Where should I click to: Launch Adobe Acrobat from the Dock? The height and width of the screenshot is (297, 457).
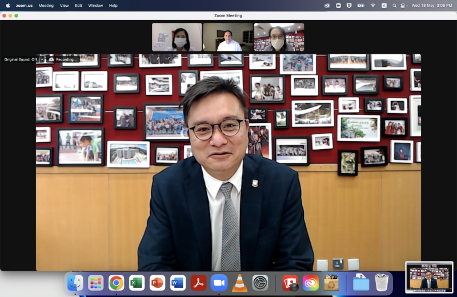pyautogui.click(x=198, y=283)
